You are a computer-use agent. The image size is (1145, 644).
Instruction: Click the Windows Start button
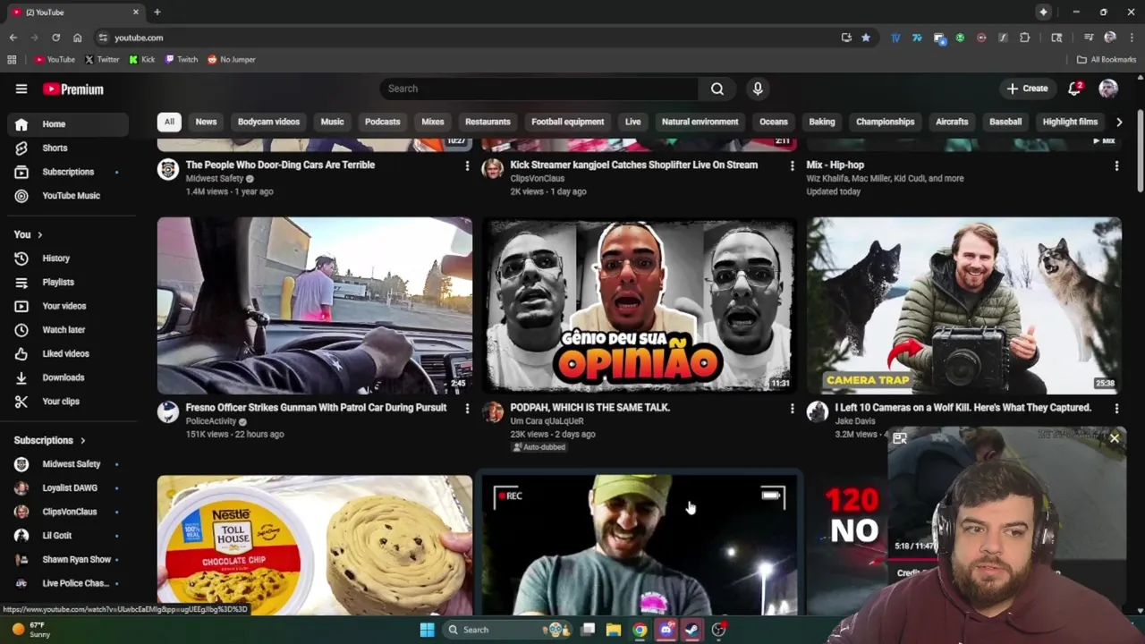click(427, 630)
